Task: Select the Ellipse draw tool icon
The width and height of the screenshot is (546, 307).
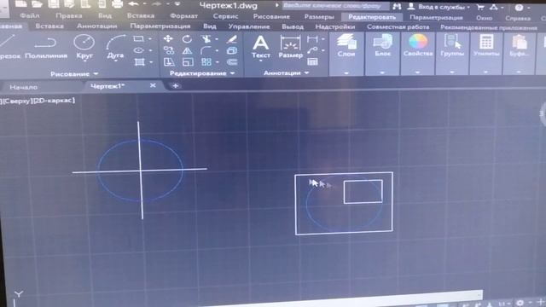Action: pyautogui.click(x=138, y=50)
